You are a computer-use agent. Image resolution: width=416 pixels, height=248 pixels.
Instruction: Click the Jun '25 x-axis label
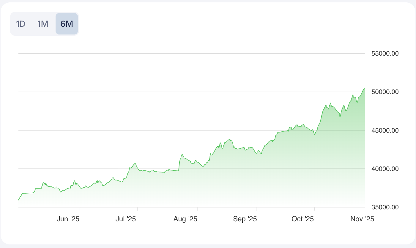tap(68, 219)
